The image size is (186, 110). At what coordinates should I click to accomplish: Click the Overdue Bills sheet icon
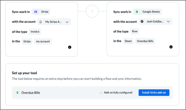17,93
